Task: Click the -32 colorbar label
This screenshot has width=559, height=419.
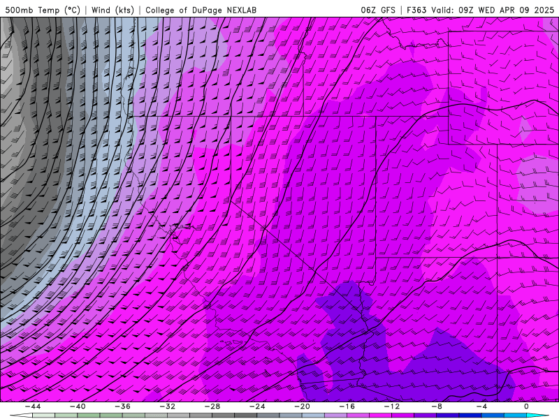Action: point(167,406)
